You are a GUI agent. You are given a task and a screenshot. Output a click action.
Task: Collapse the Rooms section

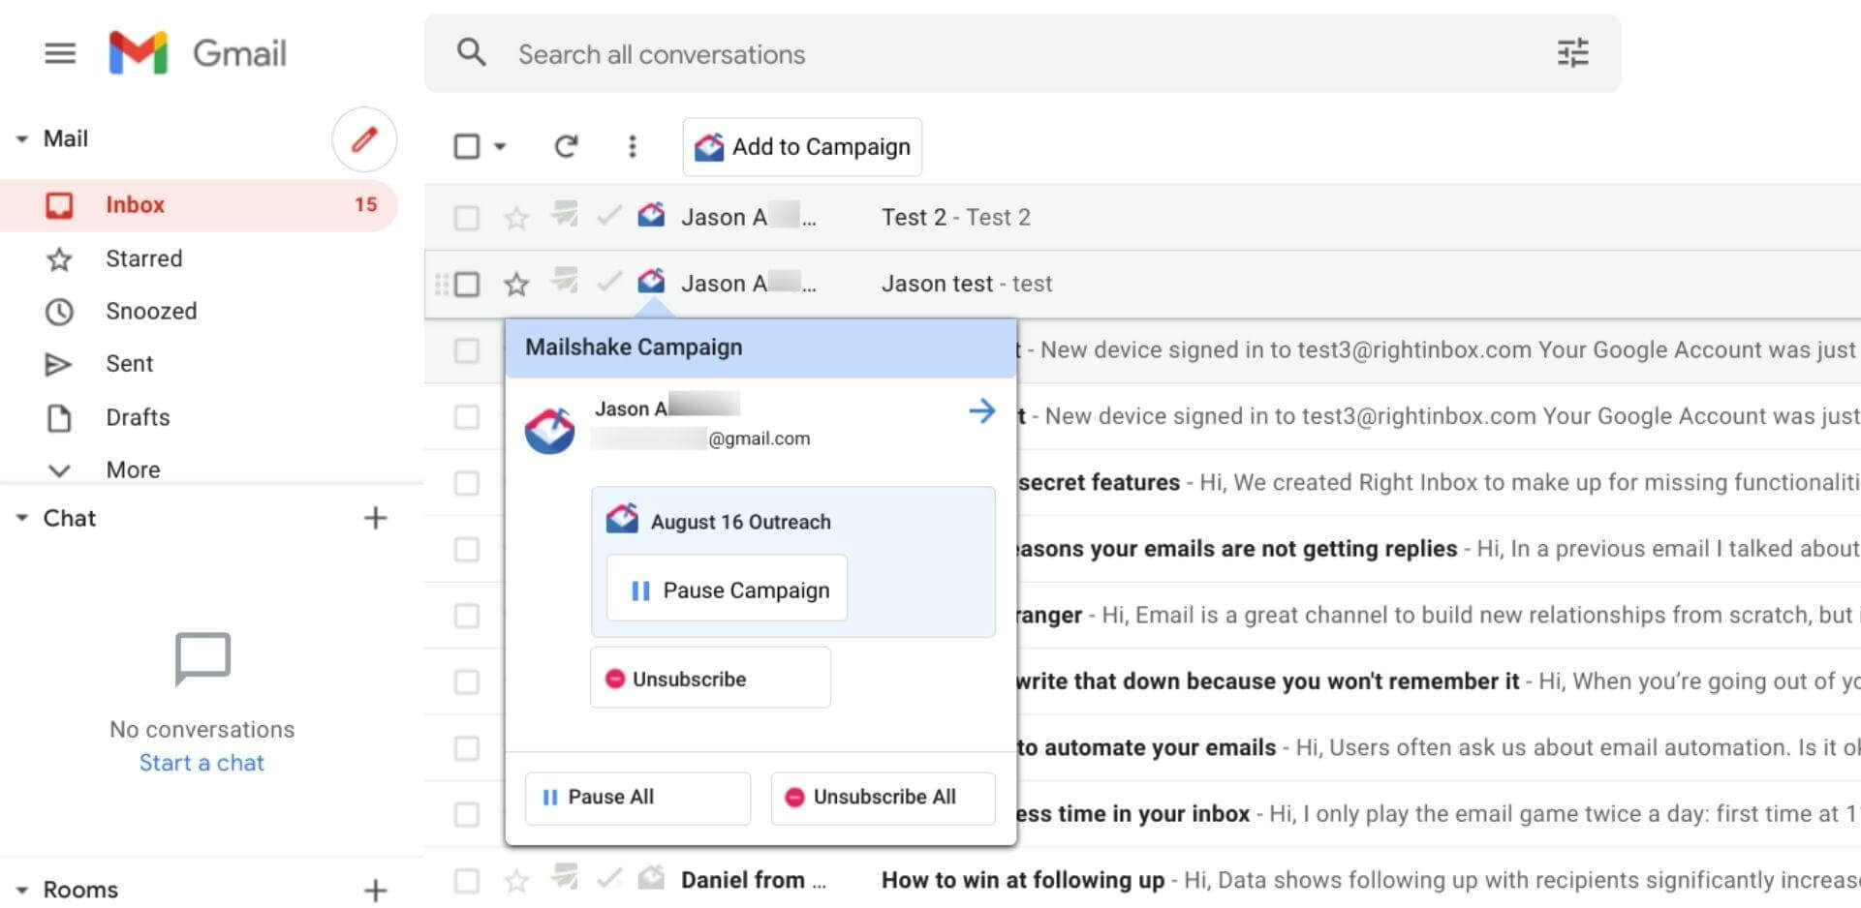[x=21, y=890]
